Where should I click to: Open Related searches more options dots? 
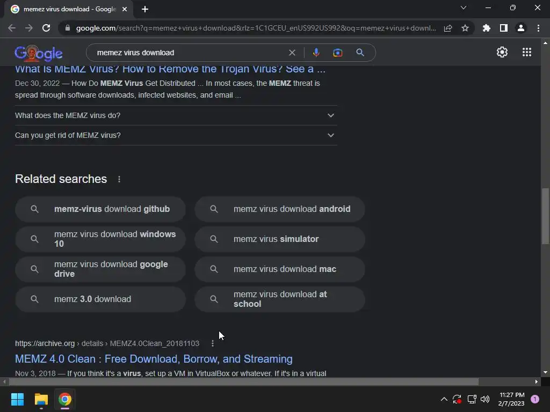tap(119, 179)
